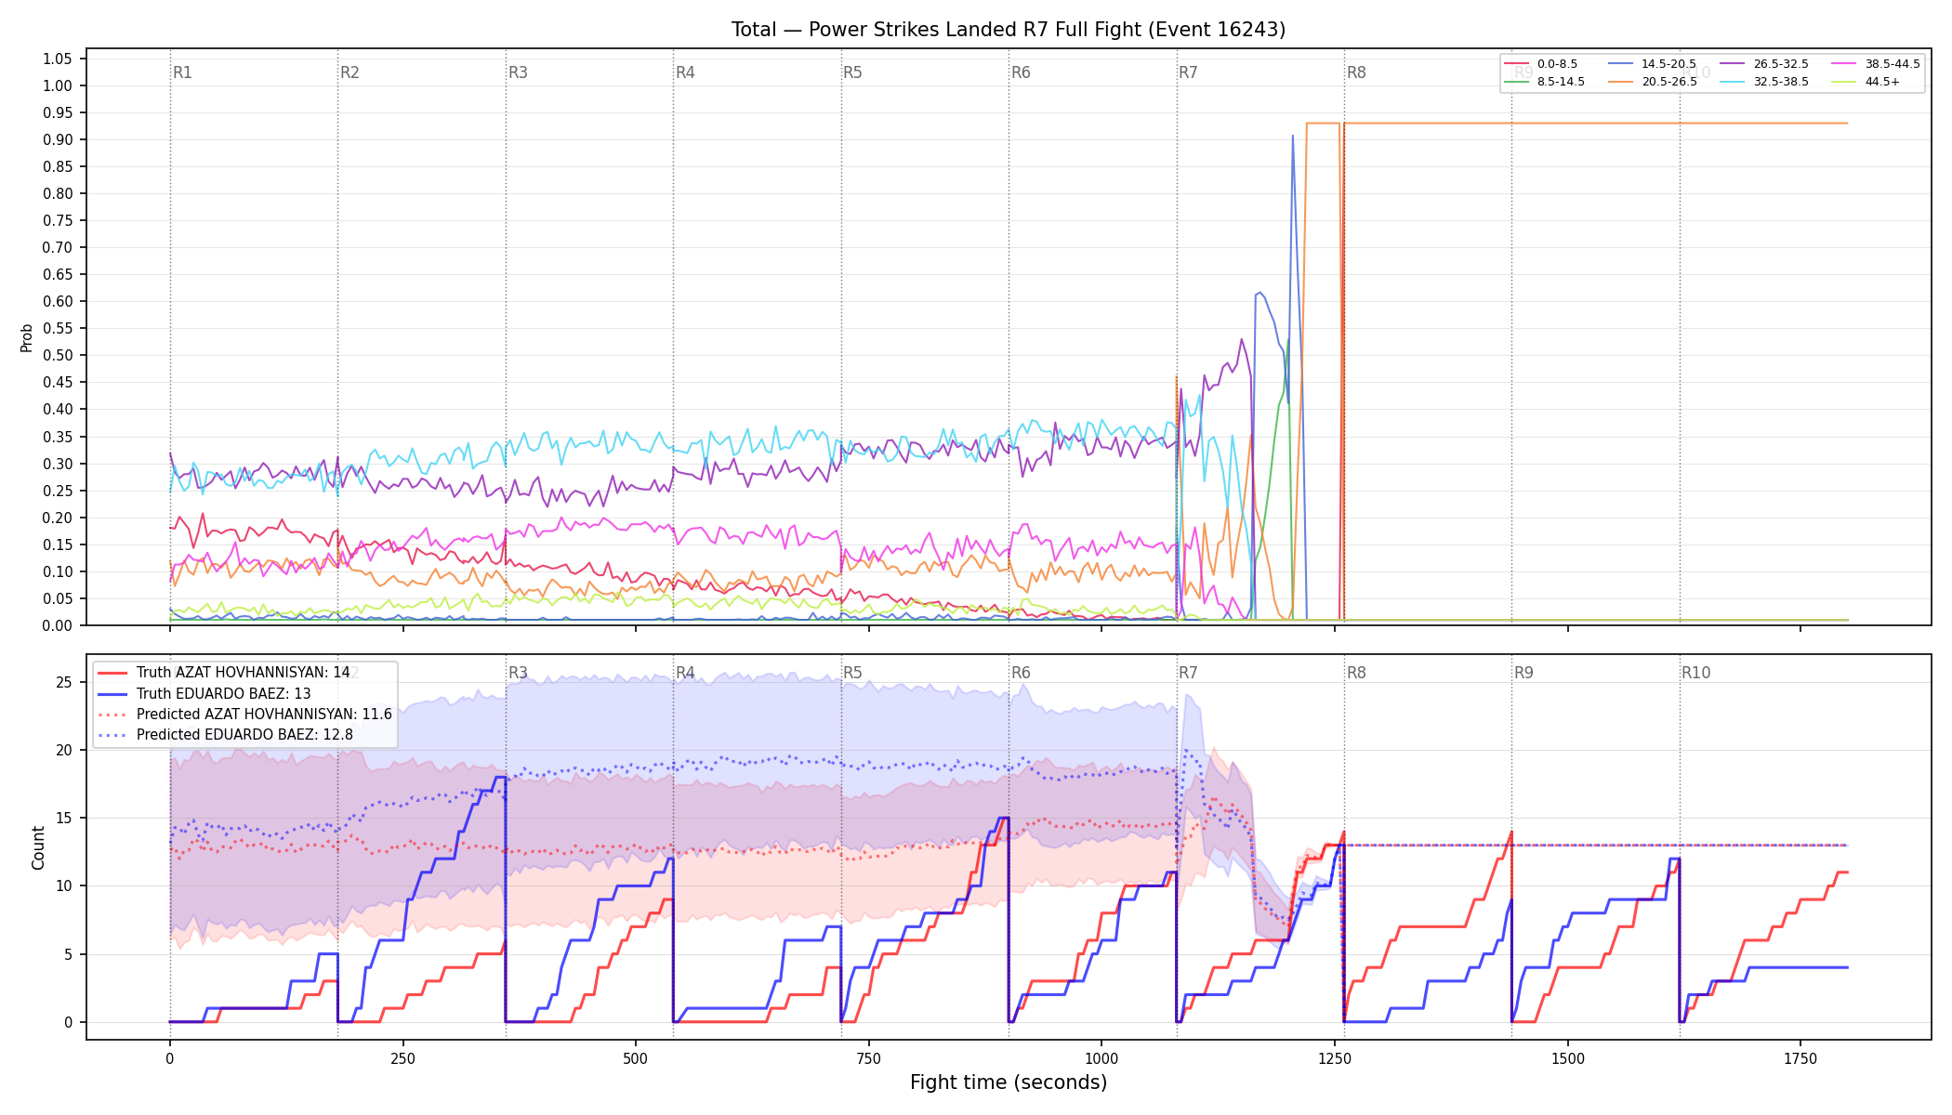
Task: Select the 26.5-32.5 legend entry
Action: point(1764,64)
